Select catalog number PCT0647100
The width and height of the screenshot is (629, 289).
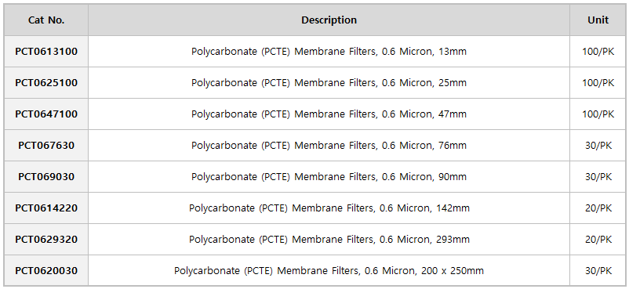[46, 114]
